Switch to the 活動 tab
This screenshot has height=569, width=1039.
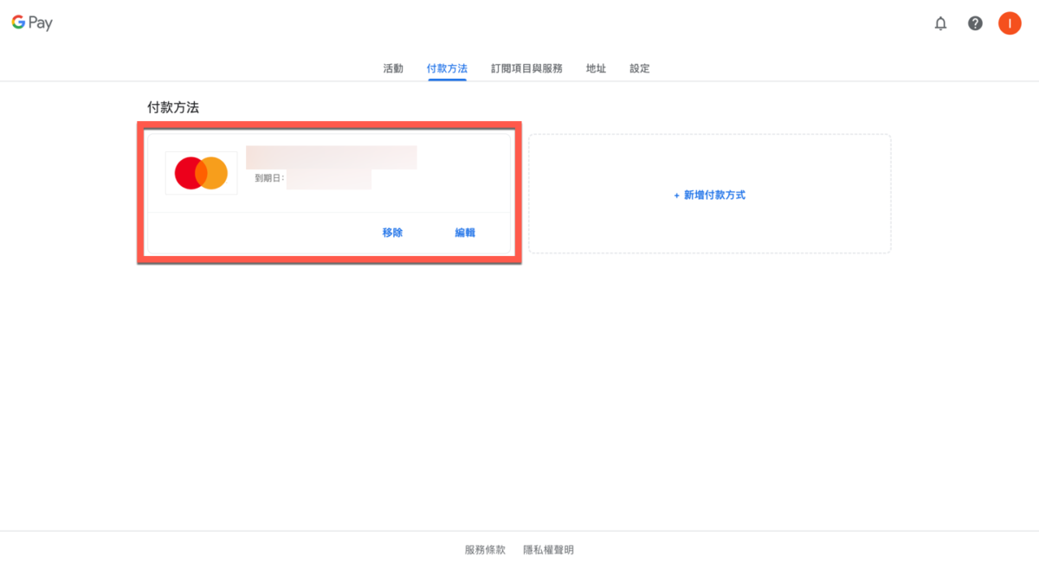point(393,68)
